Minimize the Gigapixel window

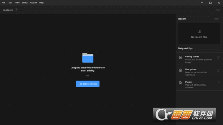click(x=202, y=3)
